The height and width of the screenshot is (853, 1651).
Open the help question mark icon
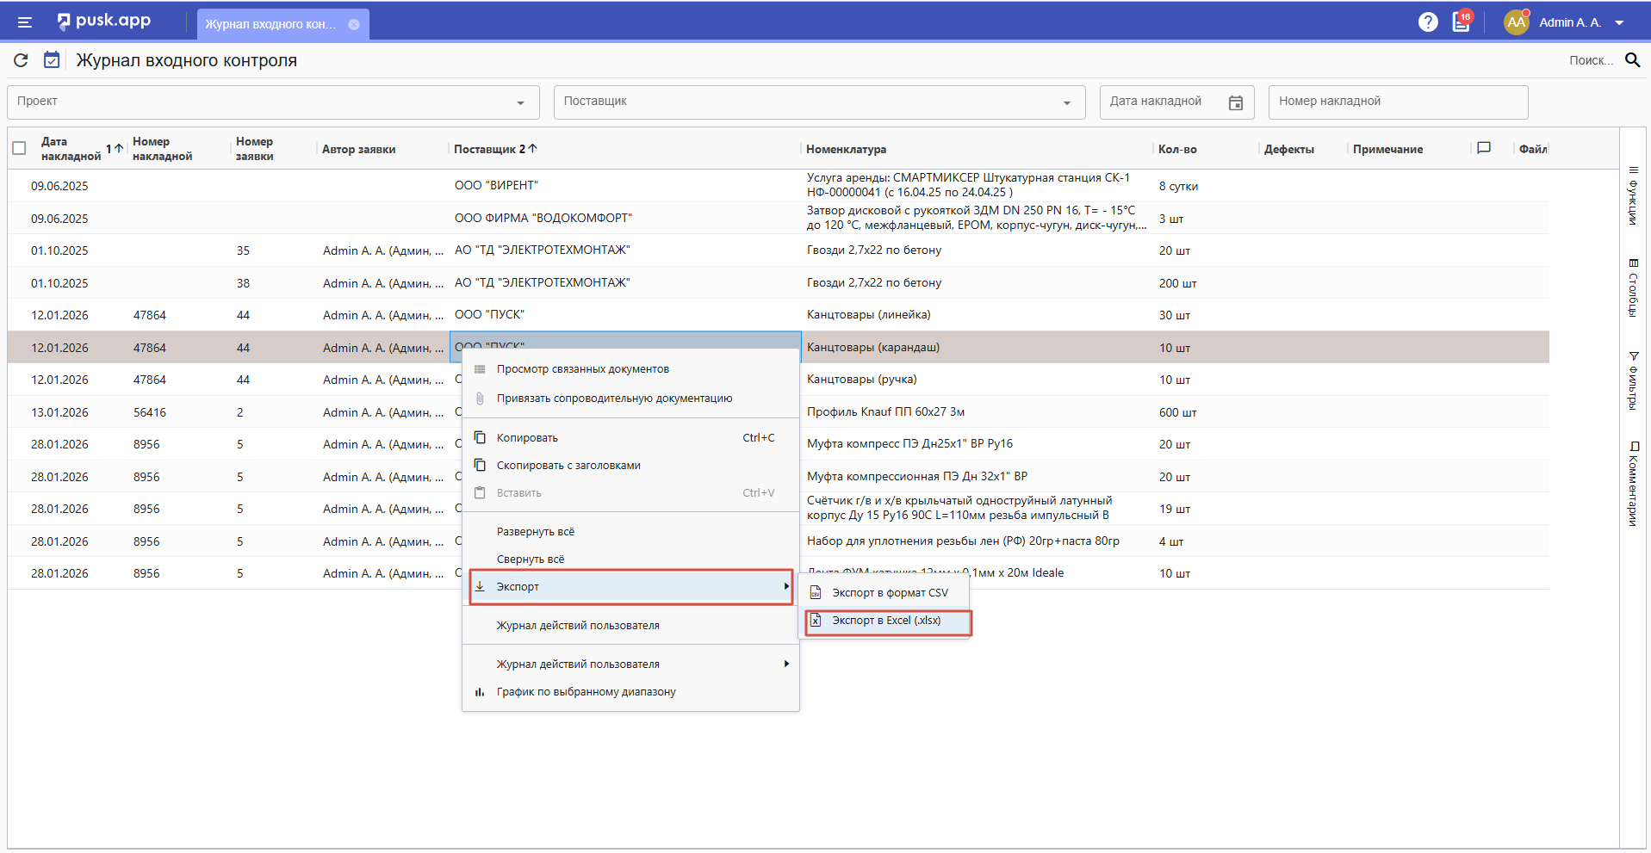coord(1427,22)
